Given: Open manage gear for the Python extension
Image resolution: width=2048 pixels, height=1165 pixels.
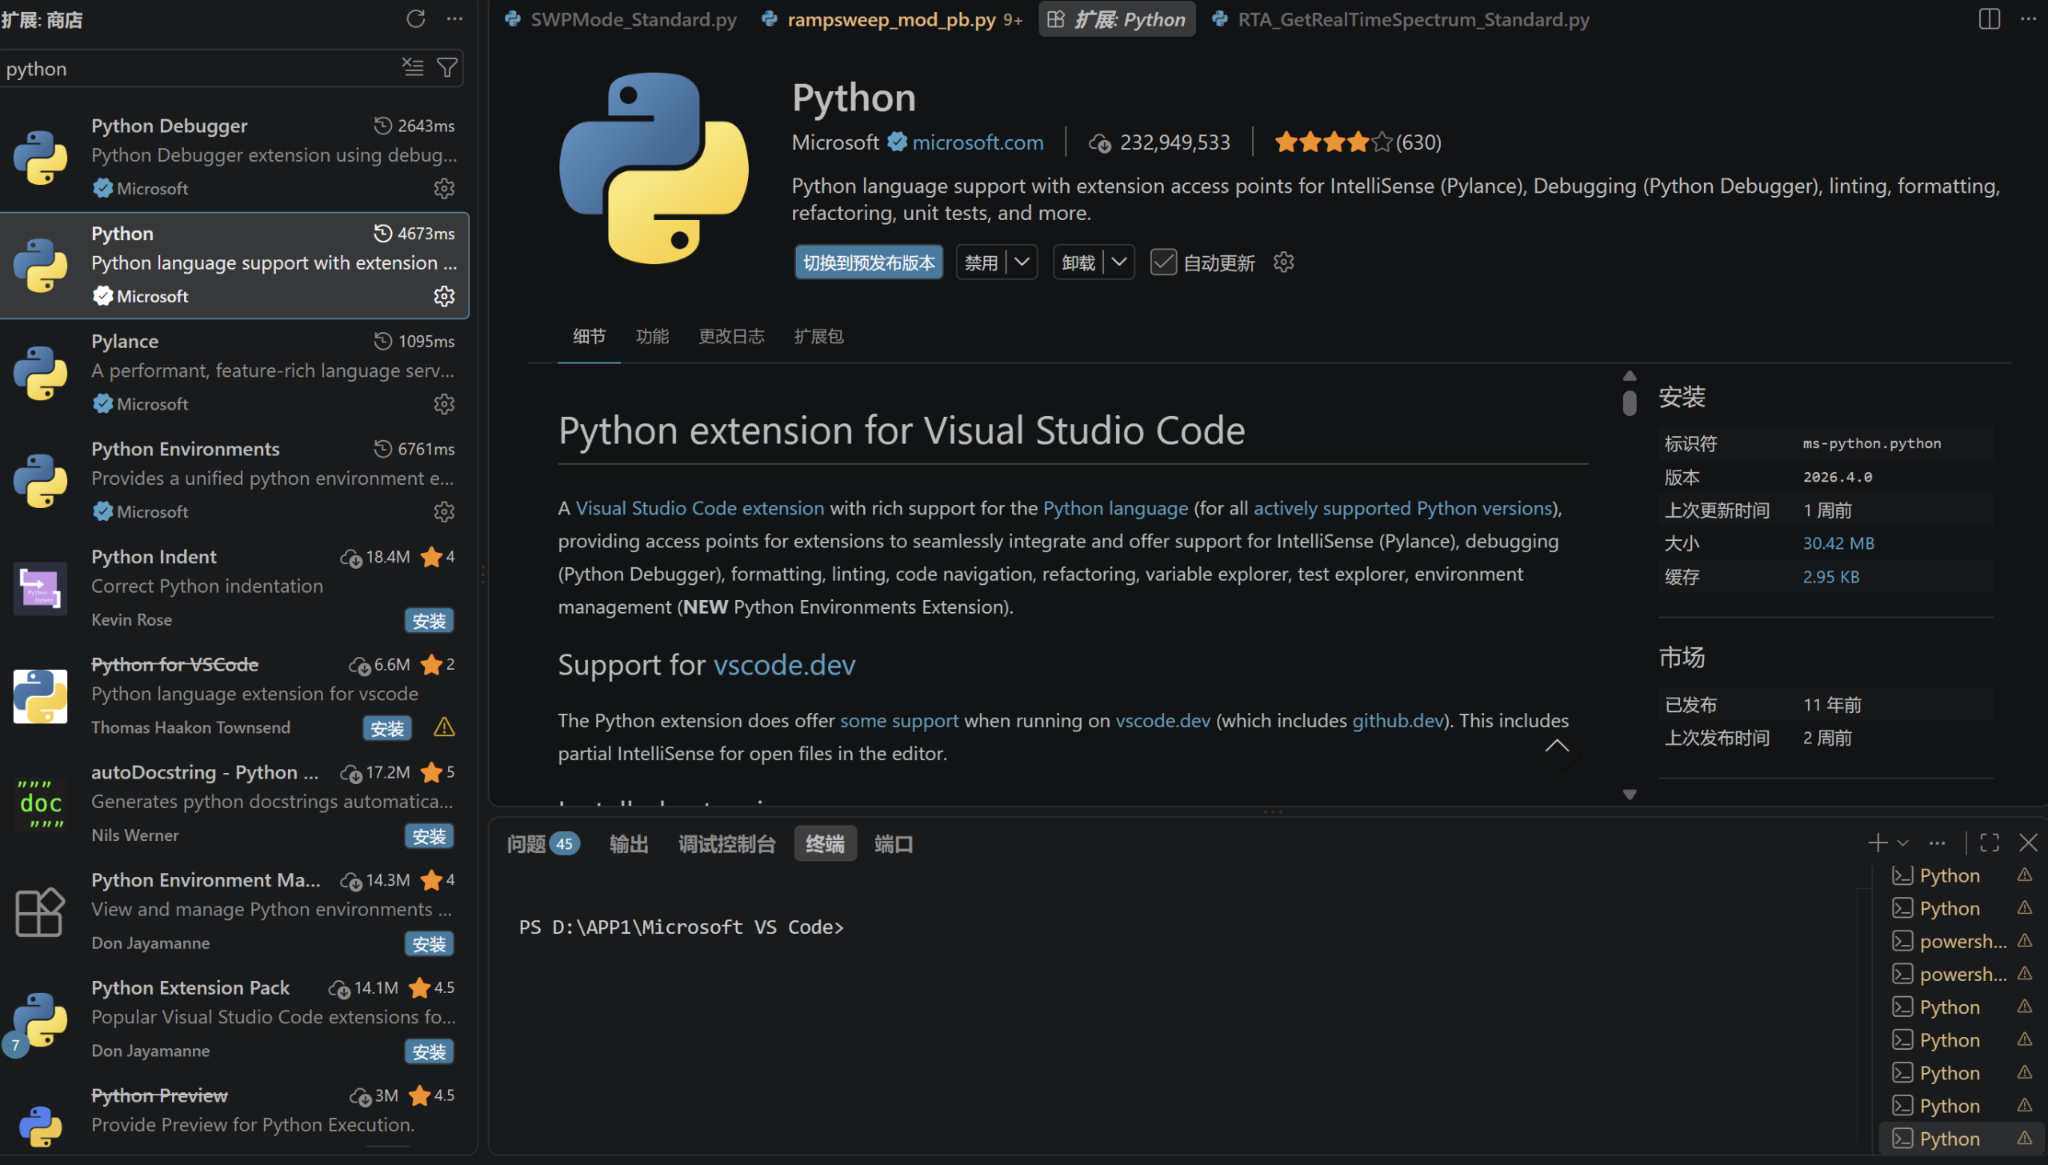Looking at the screenshot, I should [x=444, y=296].
